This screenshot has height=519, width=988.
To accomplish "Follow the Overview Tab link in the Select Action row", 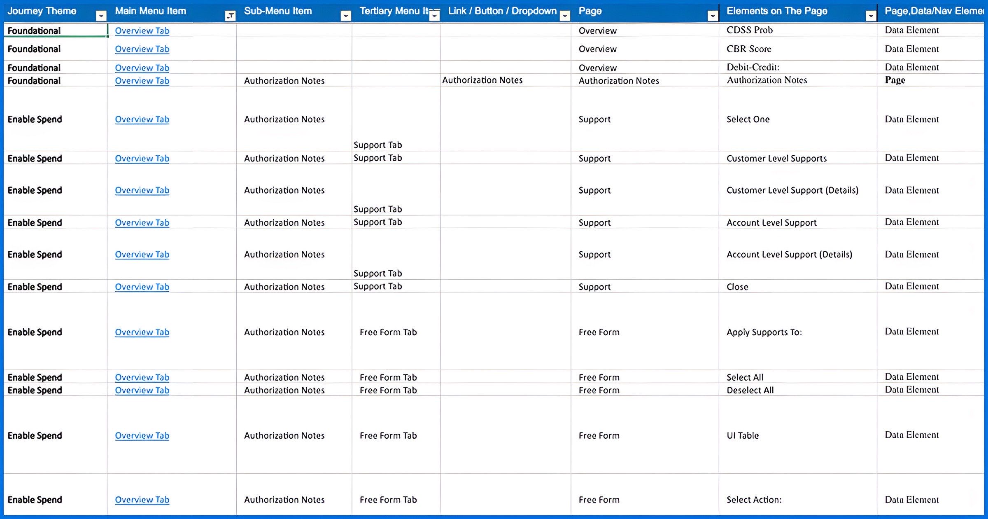I will click(x=142, y=500).
